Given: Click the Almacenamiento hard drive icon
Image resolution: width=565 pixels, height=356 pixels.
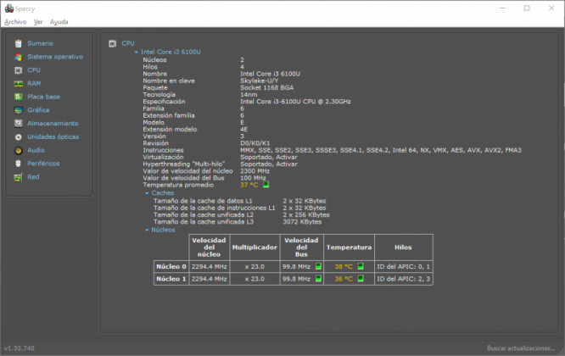Looking at the screenshot, I should tap(19, 124).
